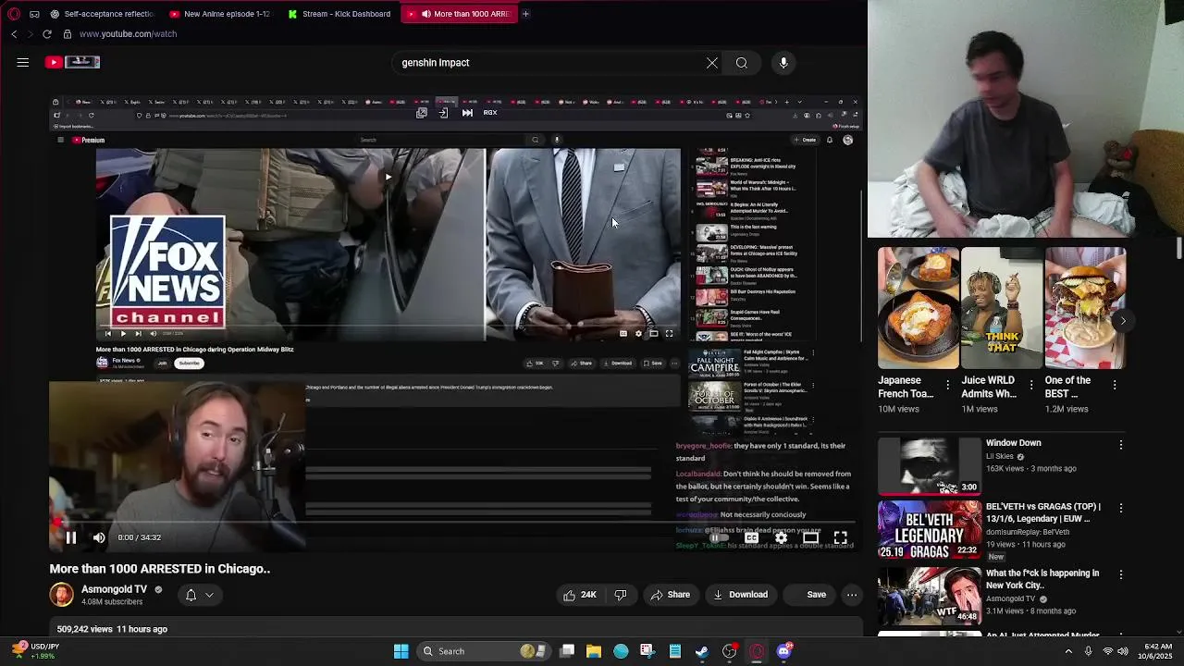Open a new browser tab
Viewport: 1184px width, 666px height.
click(525, 14)
